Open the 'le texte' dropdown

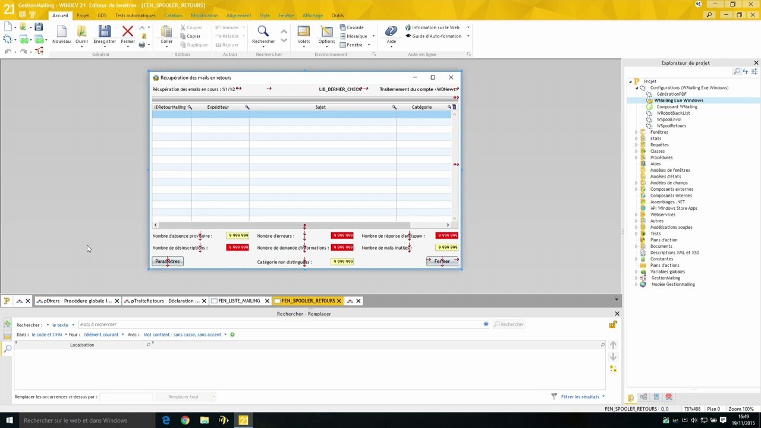62,325
